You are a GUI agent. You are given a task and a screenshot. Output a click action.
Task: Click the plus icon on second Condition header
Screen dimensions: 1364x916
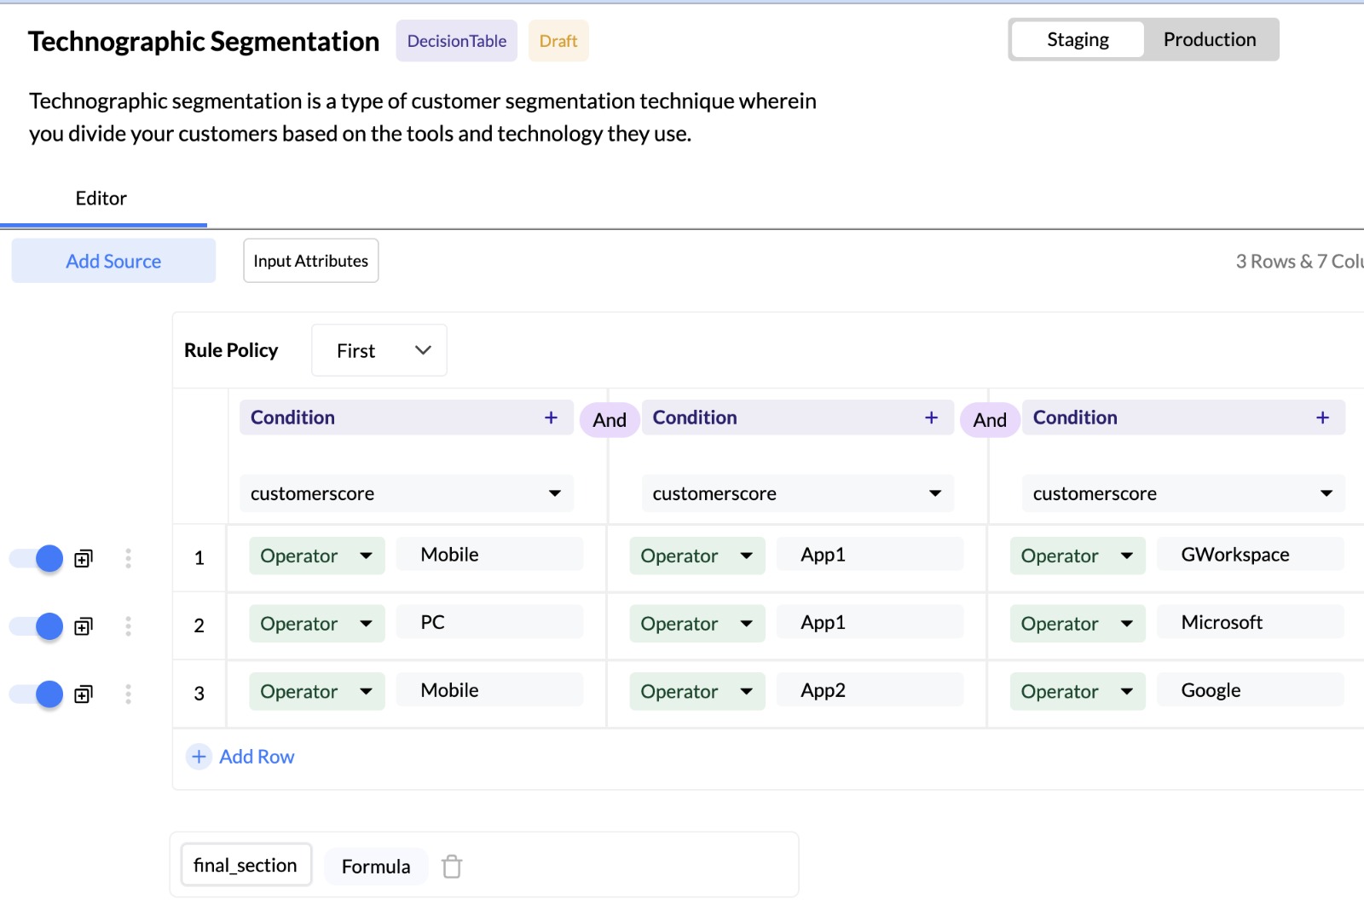[931, 418]
